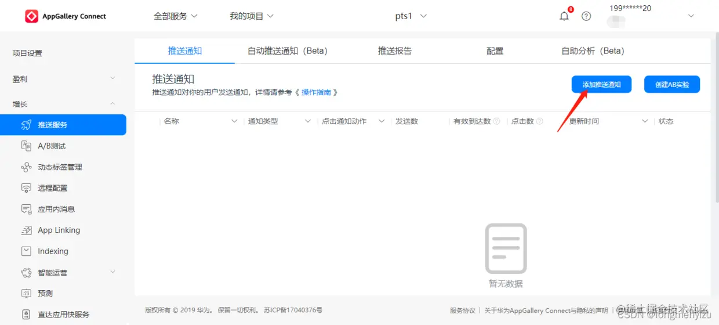The image size is (719, 325).
Task: Open A/B测试 in the sidebar
Action: pos(52,146)
